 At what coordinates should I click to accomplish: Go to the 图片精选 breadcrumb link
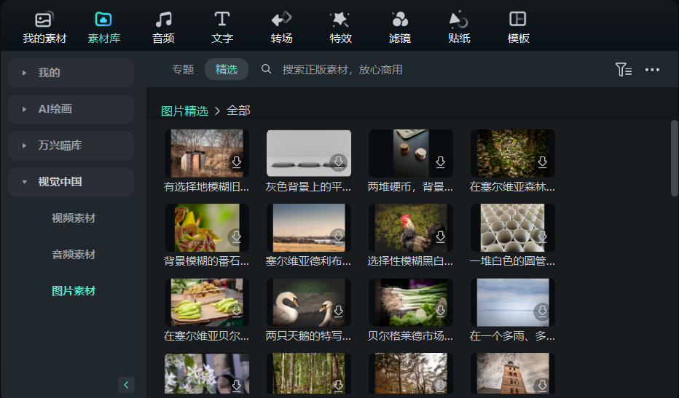tap(184, 111)
